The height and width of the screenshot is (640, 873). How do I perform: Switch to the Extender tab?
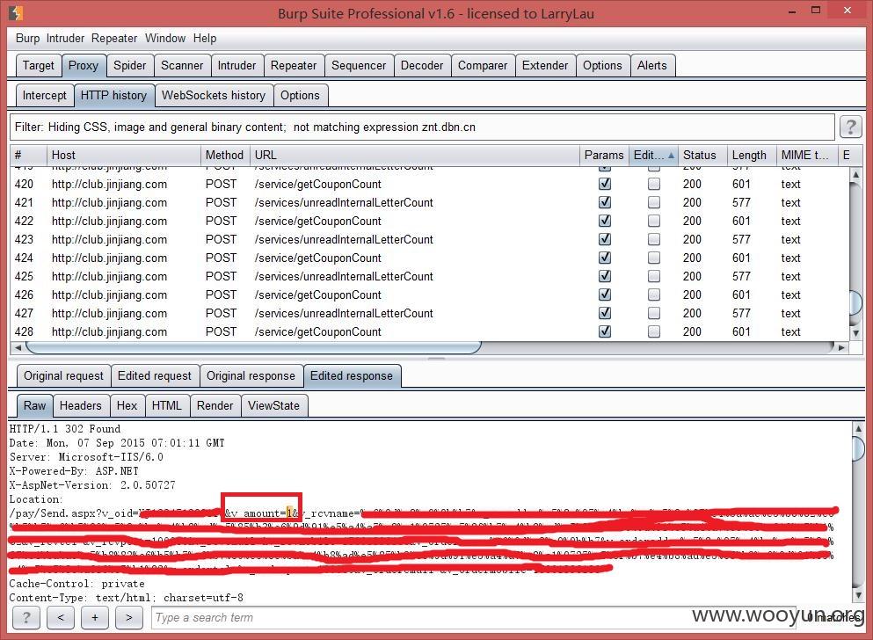pyautogui.click(x=545, y=66)
